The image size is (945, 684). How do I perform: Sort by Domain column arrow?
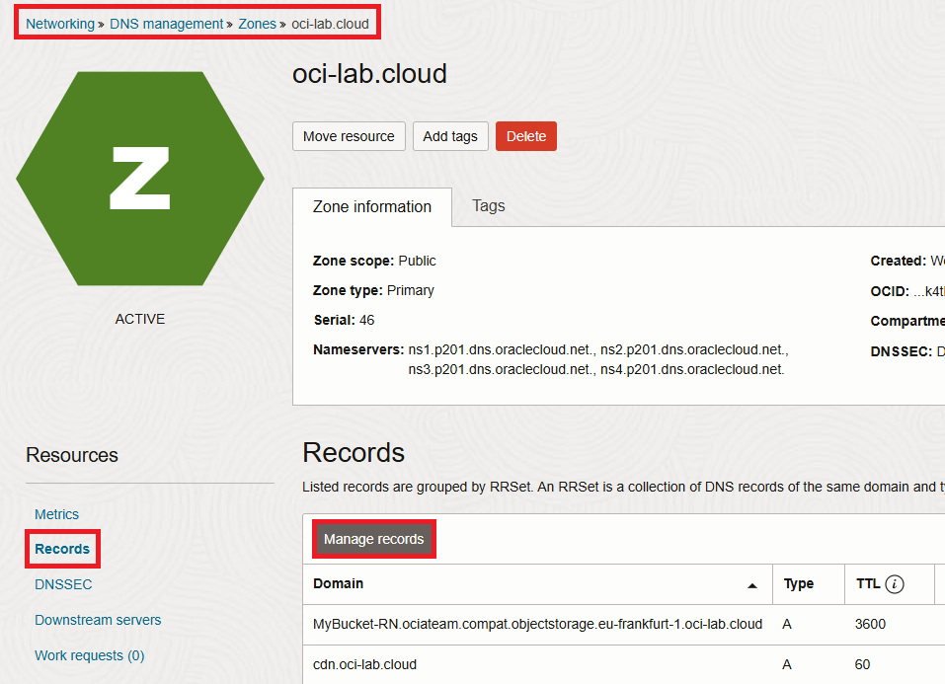pos(752,585)
